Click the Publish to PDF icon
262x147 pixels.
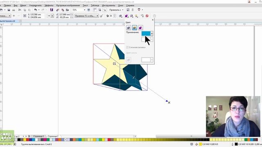[67, 10]
